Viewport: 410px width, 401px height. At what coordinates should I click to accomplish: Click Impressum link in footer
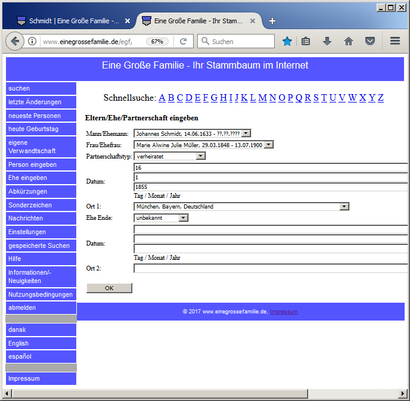click(284, 312)
